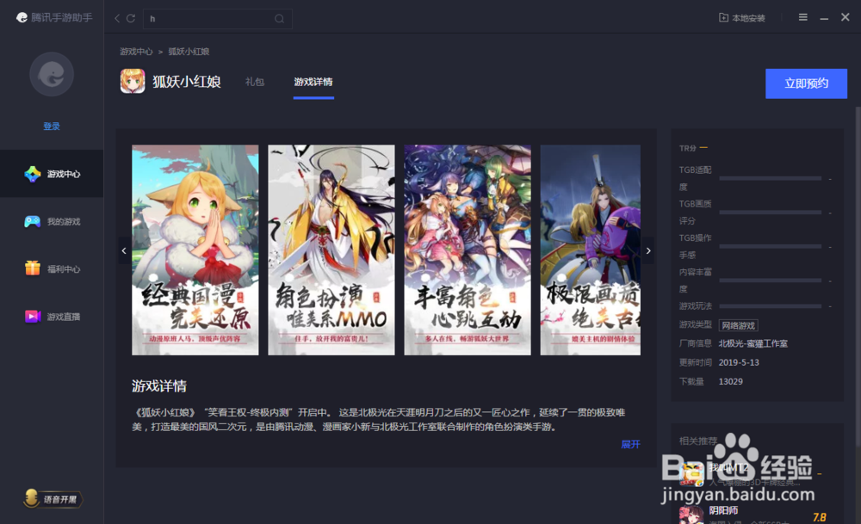Click the live video icon
This screenshot has height=524, width=861.
tap(33, 317)
